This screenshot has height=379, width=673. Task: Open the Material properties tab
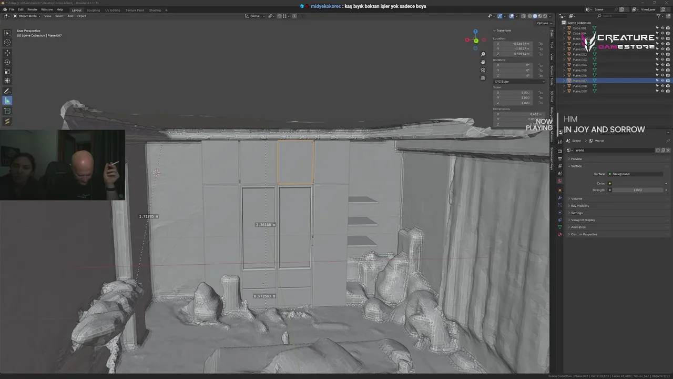560,234
